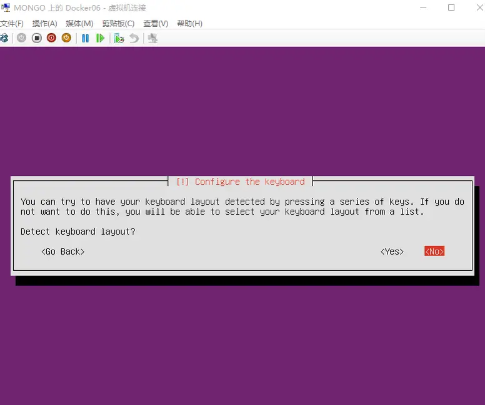Choose <Go Back> in the keyboard dialog
Image resolution: width=485 pixels, height=405 pixels.
(62, 251)
